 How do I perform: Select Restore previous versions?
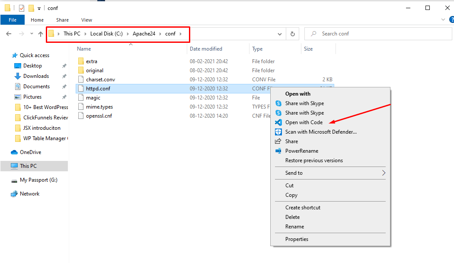(314, 160)
